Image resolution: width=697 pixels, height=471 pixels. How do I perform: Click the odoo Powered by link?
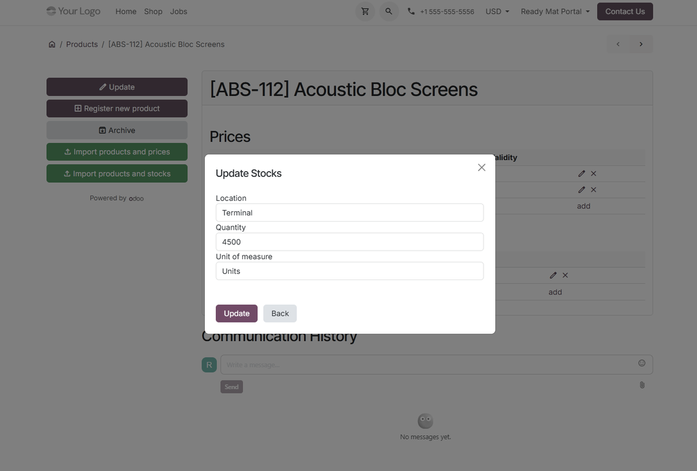136,199
